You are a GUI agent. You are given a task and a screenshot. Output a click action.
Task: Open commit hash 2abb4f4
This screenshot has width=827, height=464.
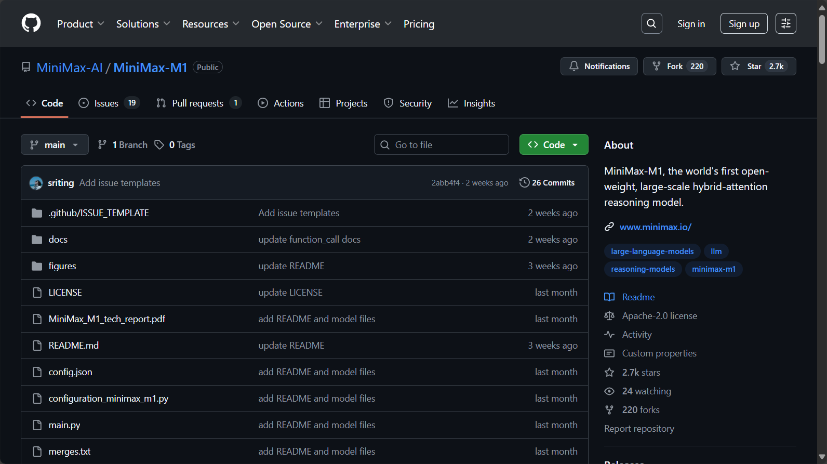446,183
